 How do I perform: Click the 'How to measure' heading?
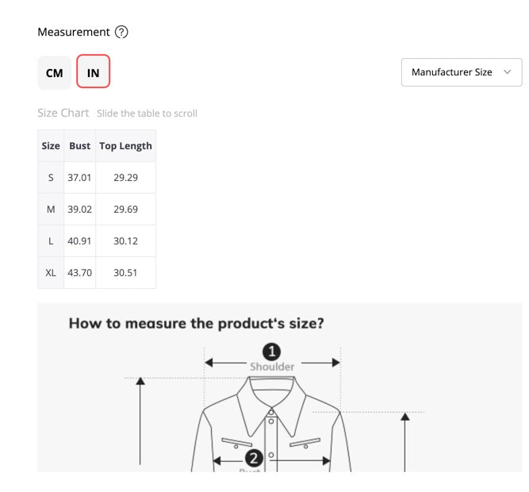[x=196, y=324]
